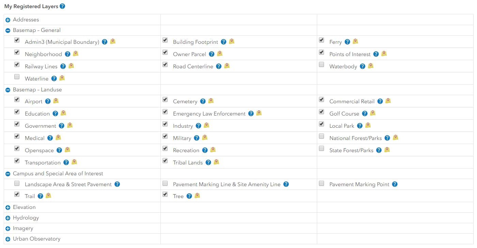Open help for Pavement Marking Point
This screenshot has width=477, height=248.
tap(395, 184)
